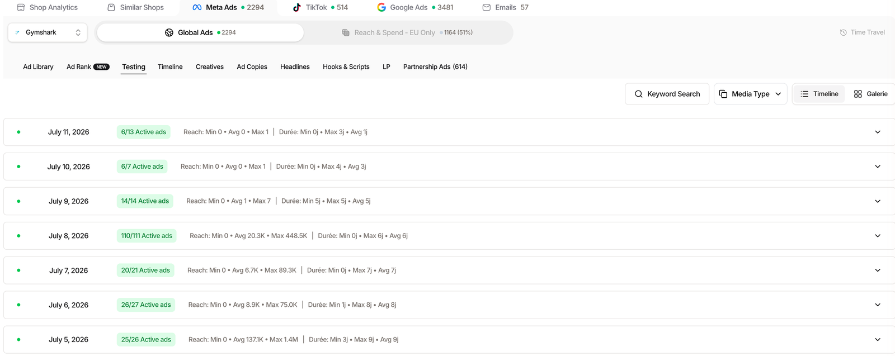This screenshot has height=356, width=895.
Task: Click the Google logo icon
Action: click(x=381, y=7)
